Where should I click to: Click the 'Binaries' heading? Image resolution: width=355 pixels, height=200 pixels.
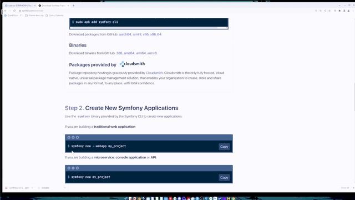[78, 45]
